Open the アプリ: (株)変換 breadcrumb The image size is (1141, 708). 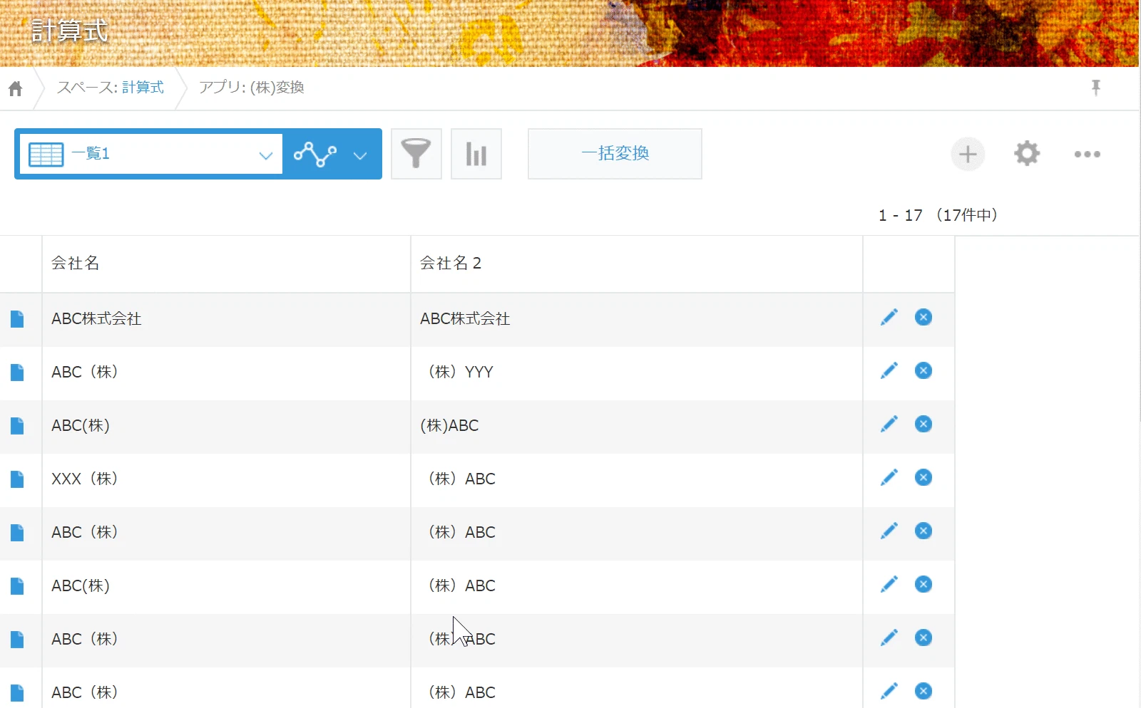[x=252, y=88]
